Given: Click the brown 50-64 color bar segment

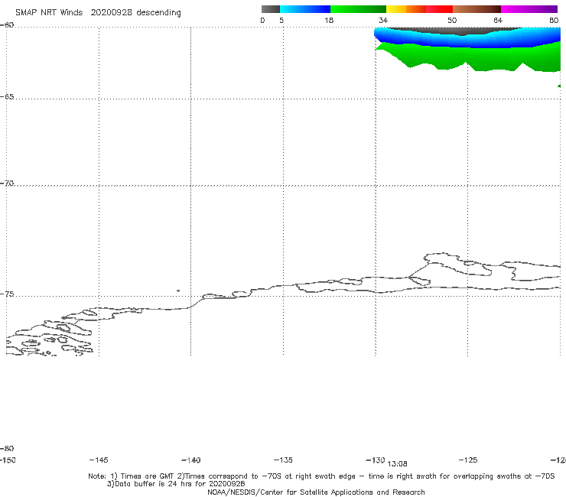Looking at the screenshot, I should [x=477, y=9].
